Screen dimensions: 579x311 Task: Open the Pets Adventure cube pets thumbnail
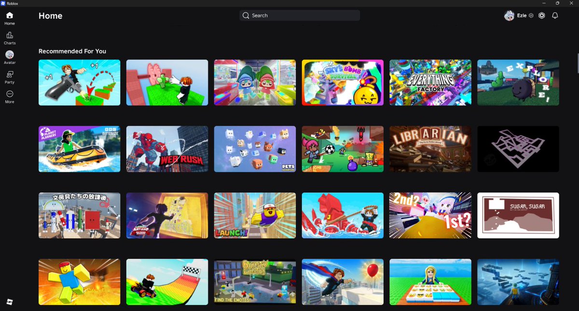pos(255,149)
